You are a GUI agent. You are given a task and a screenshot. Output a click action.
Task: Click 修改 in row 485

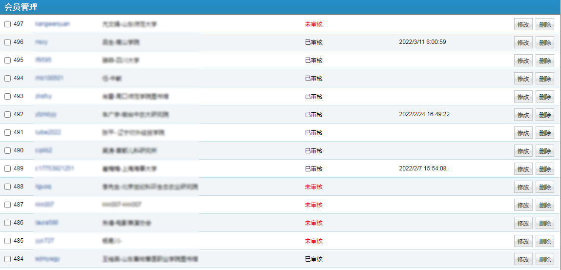(x=523, y=241)
